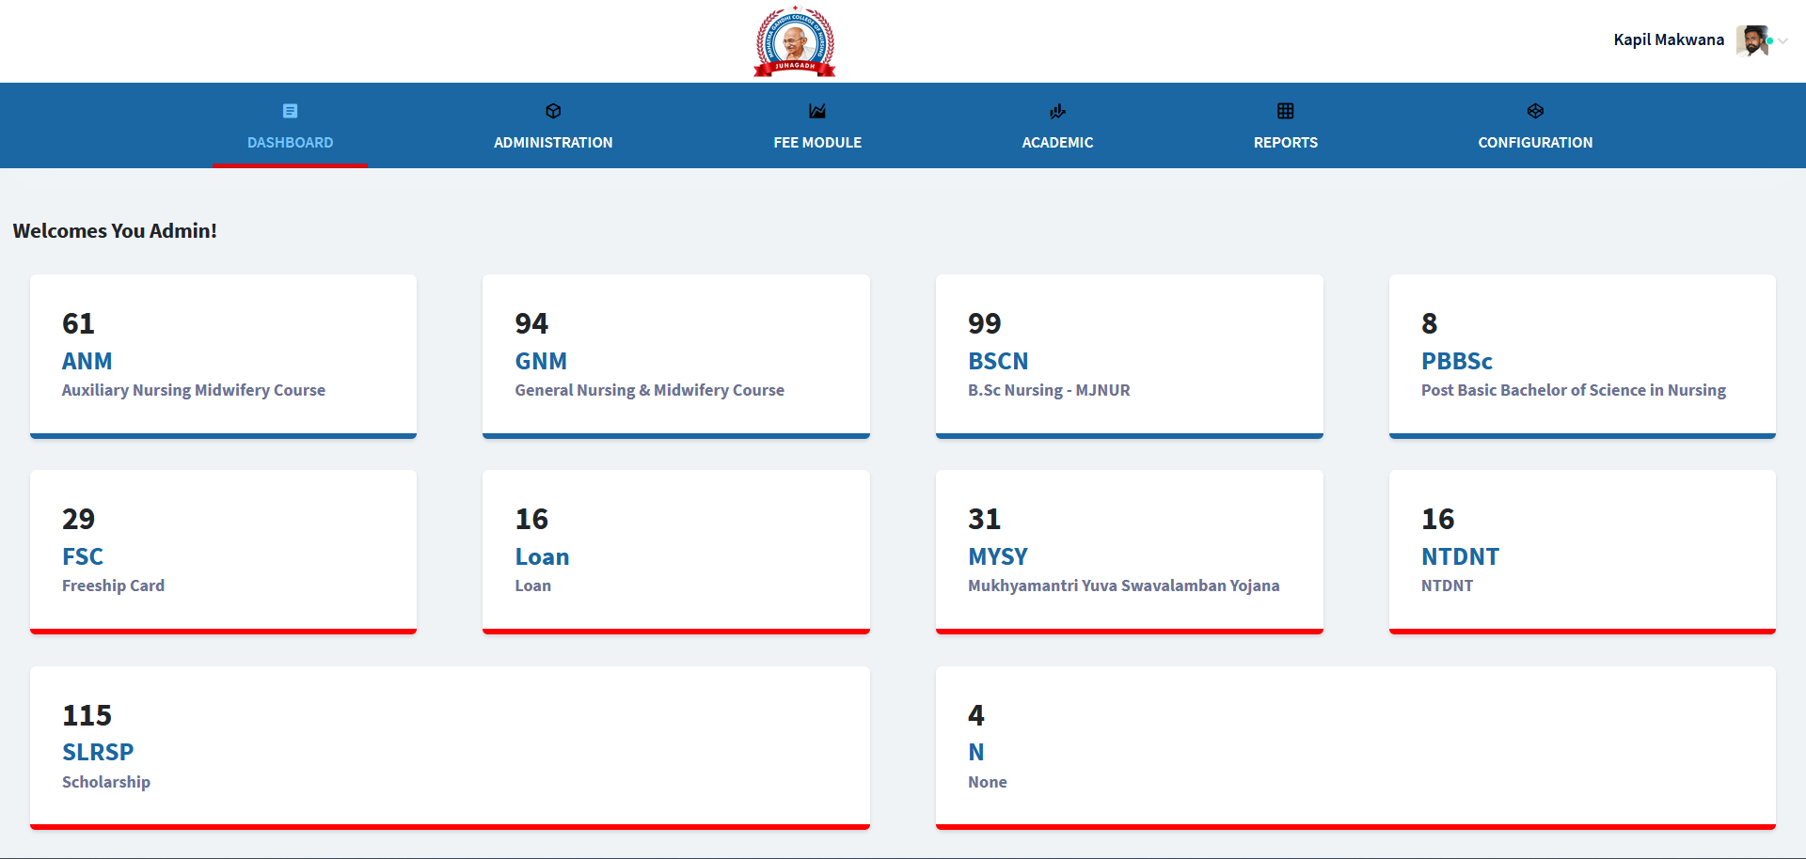Viewport: 1806px width, 859px height.
Task: Open the Kapil Makwana account name
Action: coord(1668,39)
